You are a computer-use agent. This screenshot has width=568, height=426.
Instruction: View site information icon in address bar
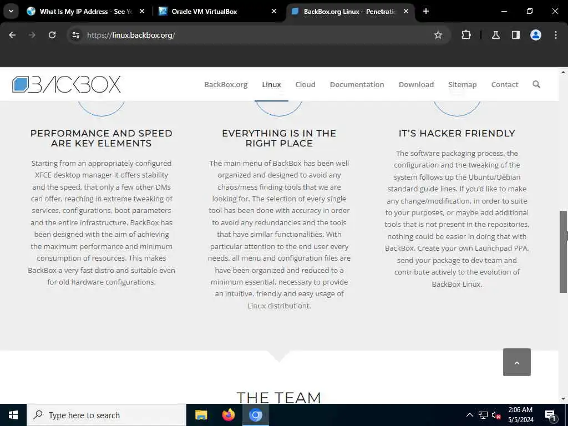point(75,35)
